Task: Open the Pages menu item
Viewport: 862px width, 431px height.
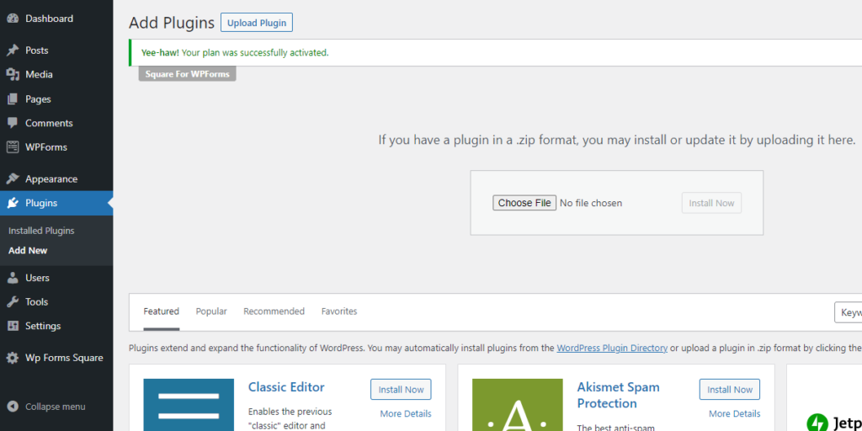Action: point(56,99)
